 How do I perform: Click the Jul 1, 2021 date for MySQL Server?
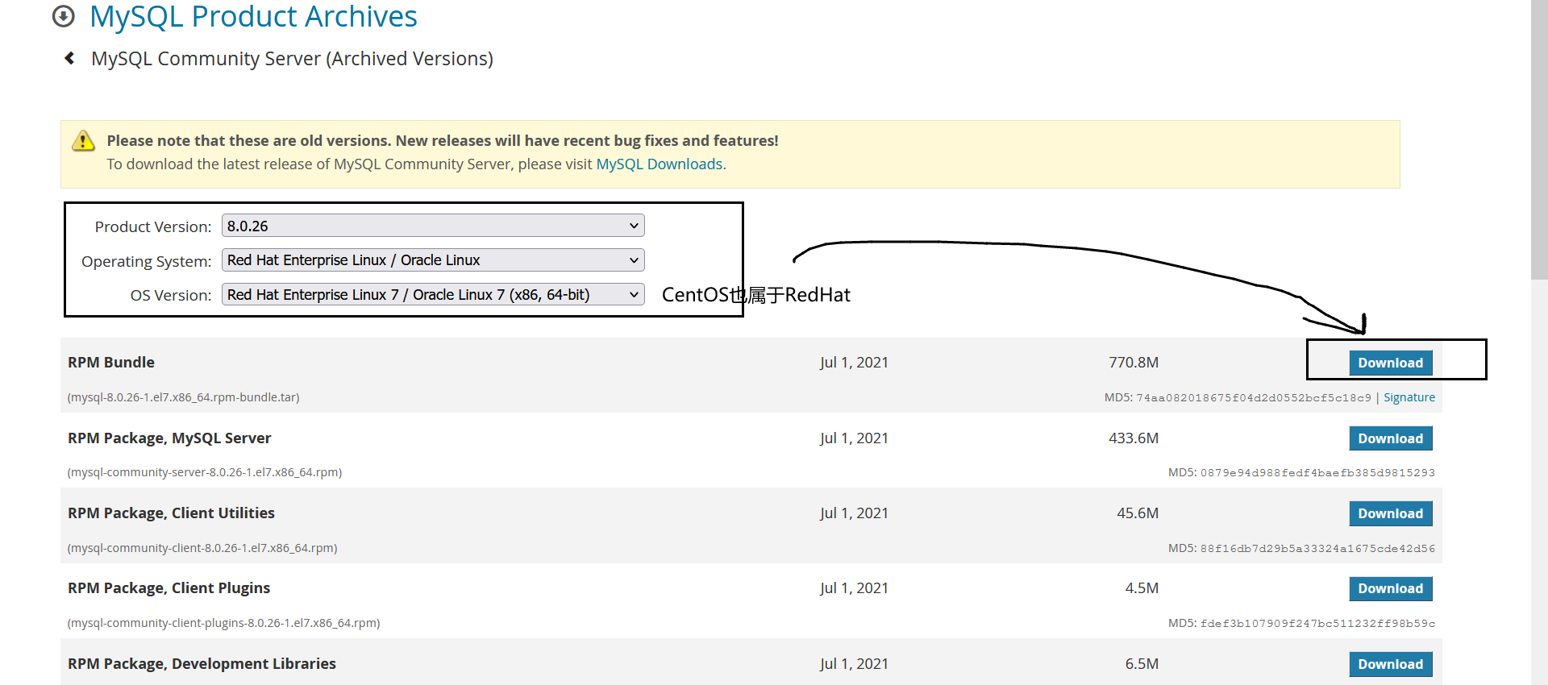(854, 438)
